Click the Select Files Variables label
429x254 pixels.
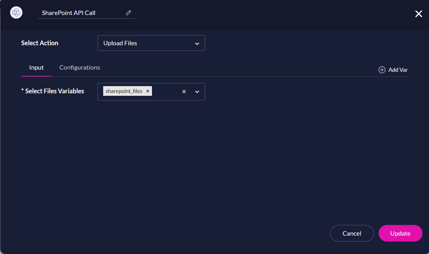[x=53, y=91]
